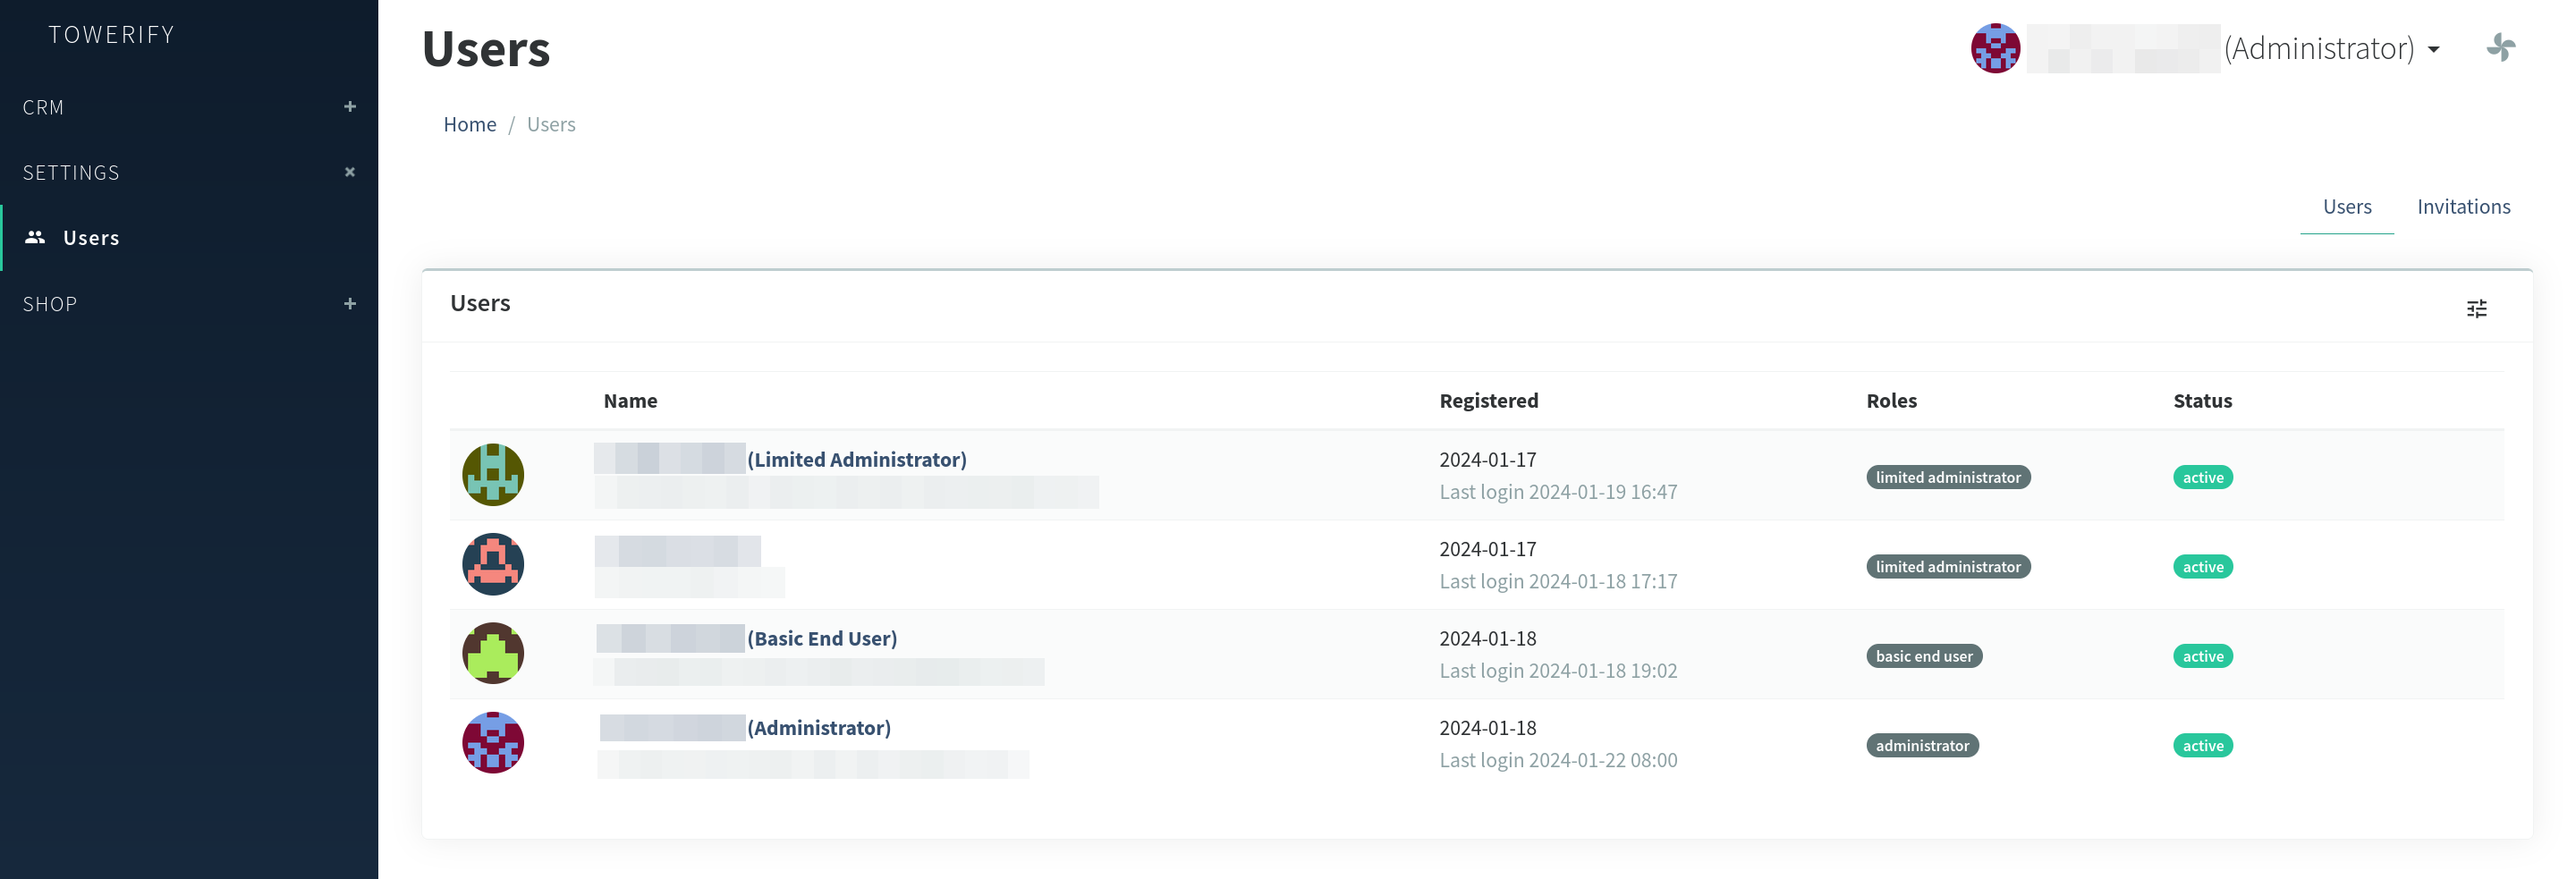Go to Home via breadcrumb

coord(469,124)
